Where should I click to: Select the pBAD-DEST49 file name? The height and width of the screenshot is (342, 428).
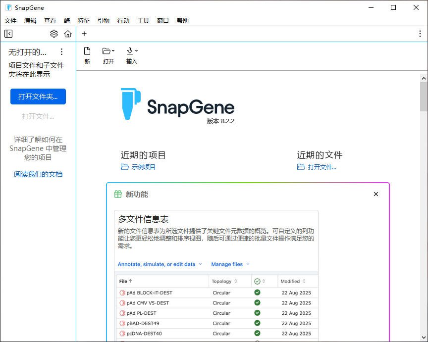[x=143, y=323]
